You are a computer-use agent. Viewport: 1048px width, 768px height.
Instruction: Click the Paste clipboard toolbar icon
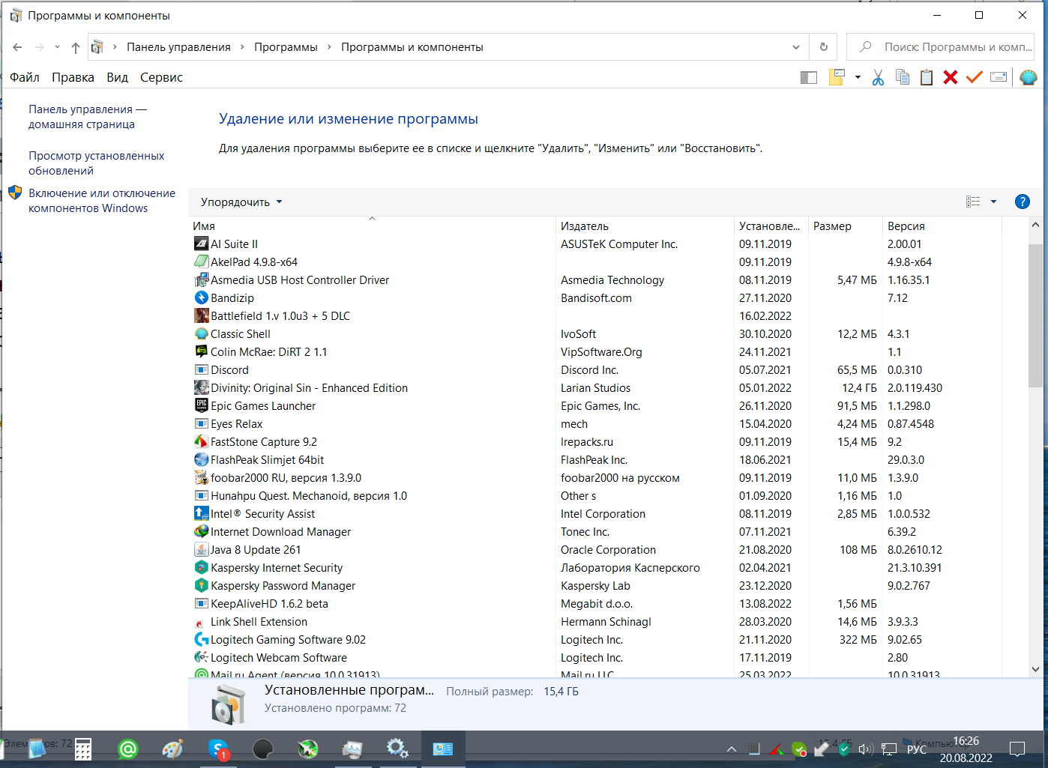click(x=927, y=77)
